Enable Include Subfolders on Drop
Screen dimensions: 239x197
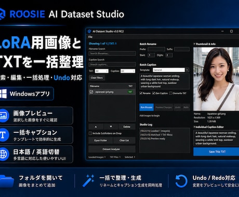(x=90, y=133)
